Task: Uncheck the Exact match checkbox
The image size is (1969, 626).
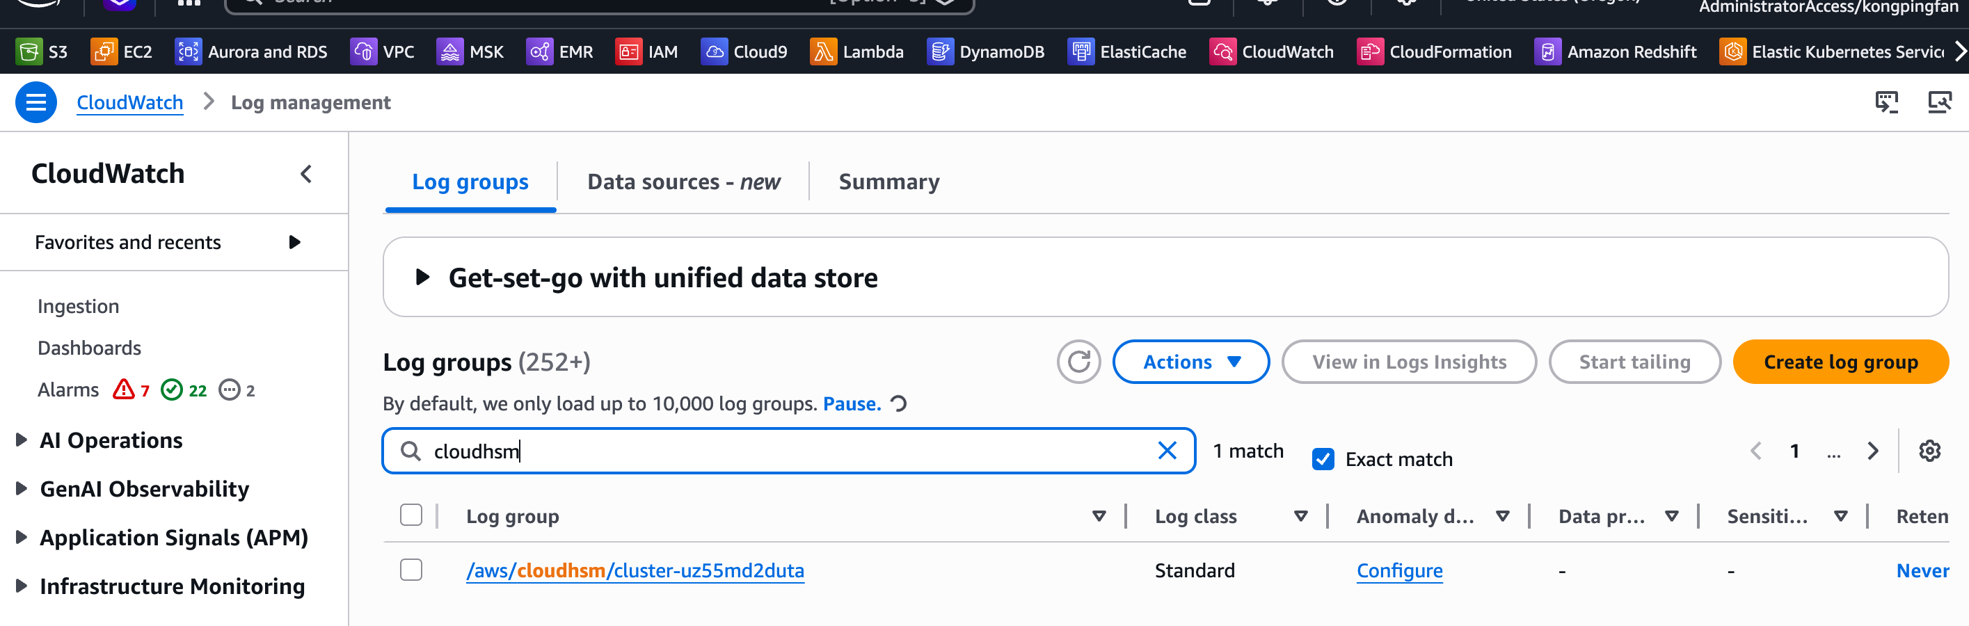Action: pyautogui.click(x=1323, y=458)
